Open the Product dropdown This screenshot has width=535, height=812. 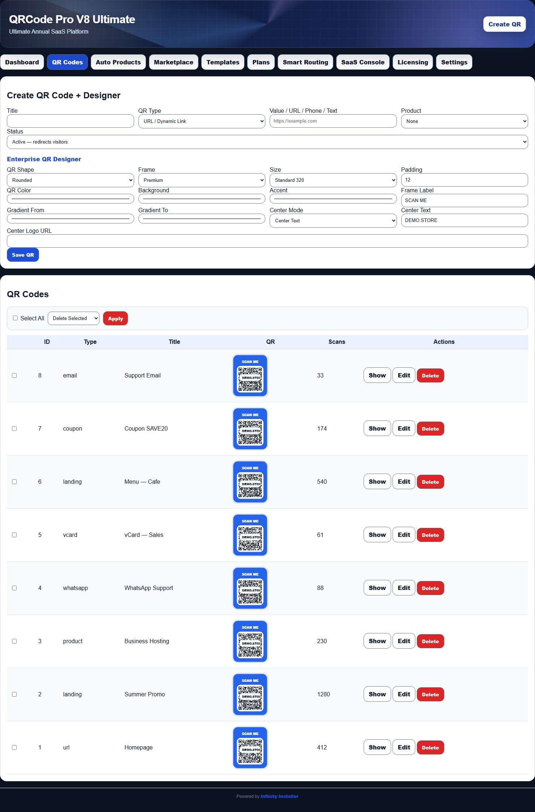pos(465,121)
